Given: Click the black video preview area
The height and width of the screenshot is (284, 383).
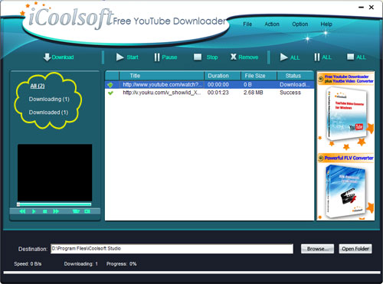Looking at the screenshot, I should [54, 172].
